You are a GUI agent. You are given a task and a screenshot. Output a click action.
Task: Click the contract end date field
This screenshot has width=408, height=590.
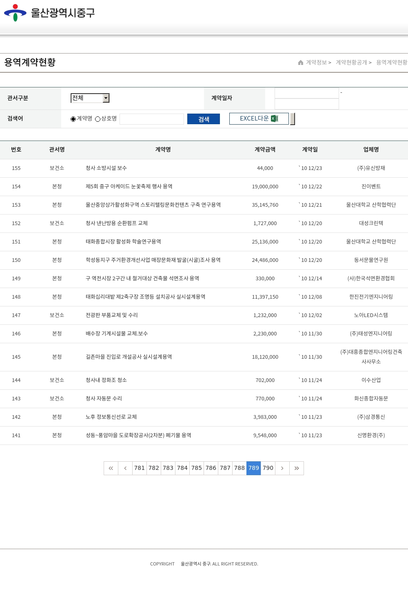tap(306, 104)
